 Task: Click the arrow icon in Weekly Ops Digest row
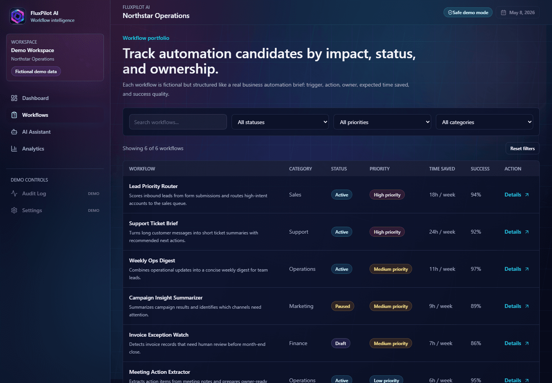(527, 269)
